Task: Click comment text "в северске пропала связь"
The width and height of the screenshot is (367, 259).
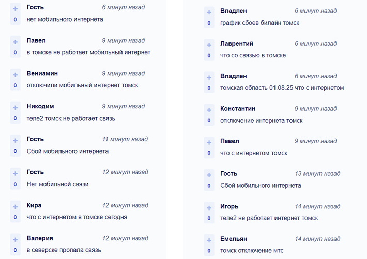Action: pyautogui.click(x=64, y=250)
